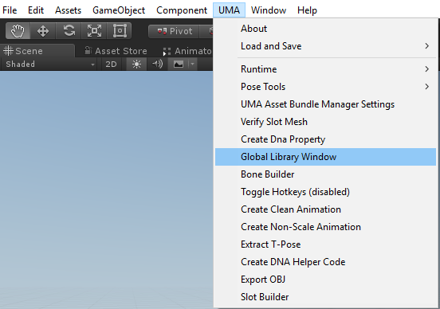Open the File menu

click(x=10, y=10)
